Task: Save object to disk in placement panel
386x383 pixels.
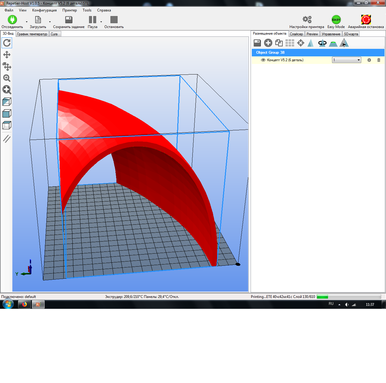Action: (x=257, y=43)
